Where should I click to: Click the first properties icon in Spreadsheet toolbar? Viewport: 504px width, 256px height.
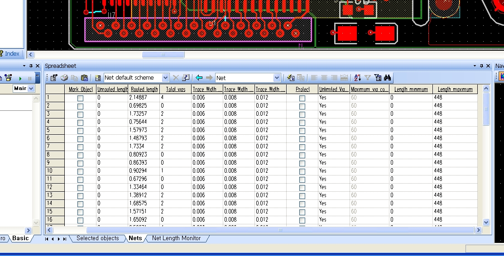54,78
